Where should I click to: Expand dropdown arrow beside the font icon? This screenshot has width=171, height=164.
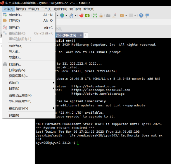point(75,16)
